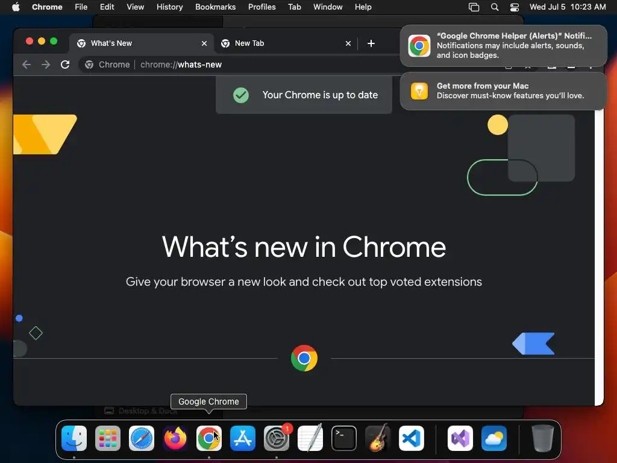The image size is (617, 463).
Task: Click the What's new in Chrome heading
Action: click(x=304, y=247)
